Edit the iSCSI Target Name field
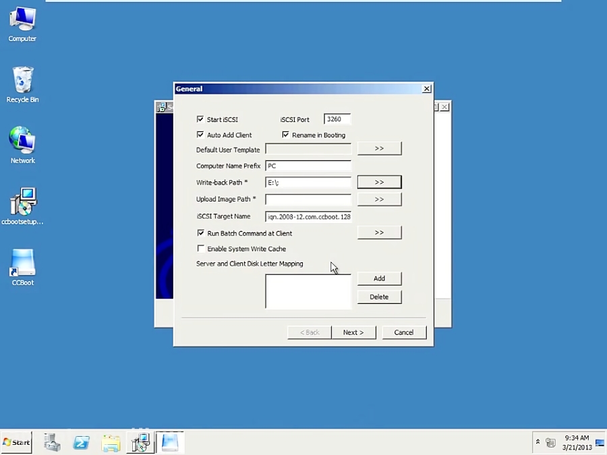 pyautogui.click(x=308, y=216)
